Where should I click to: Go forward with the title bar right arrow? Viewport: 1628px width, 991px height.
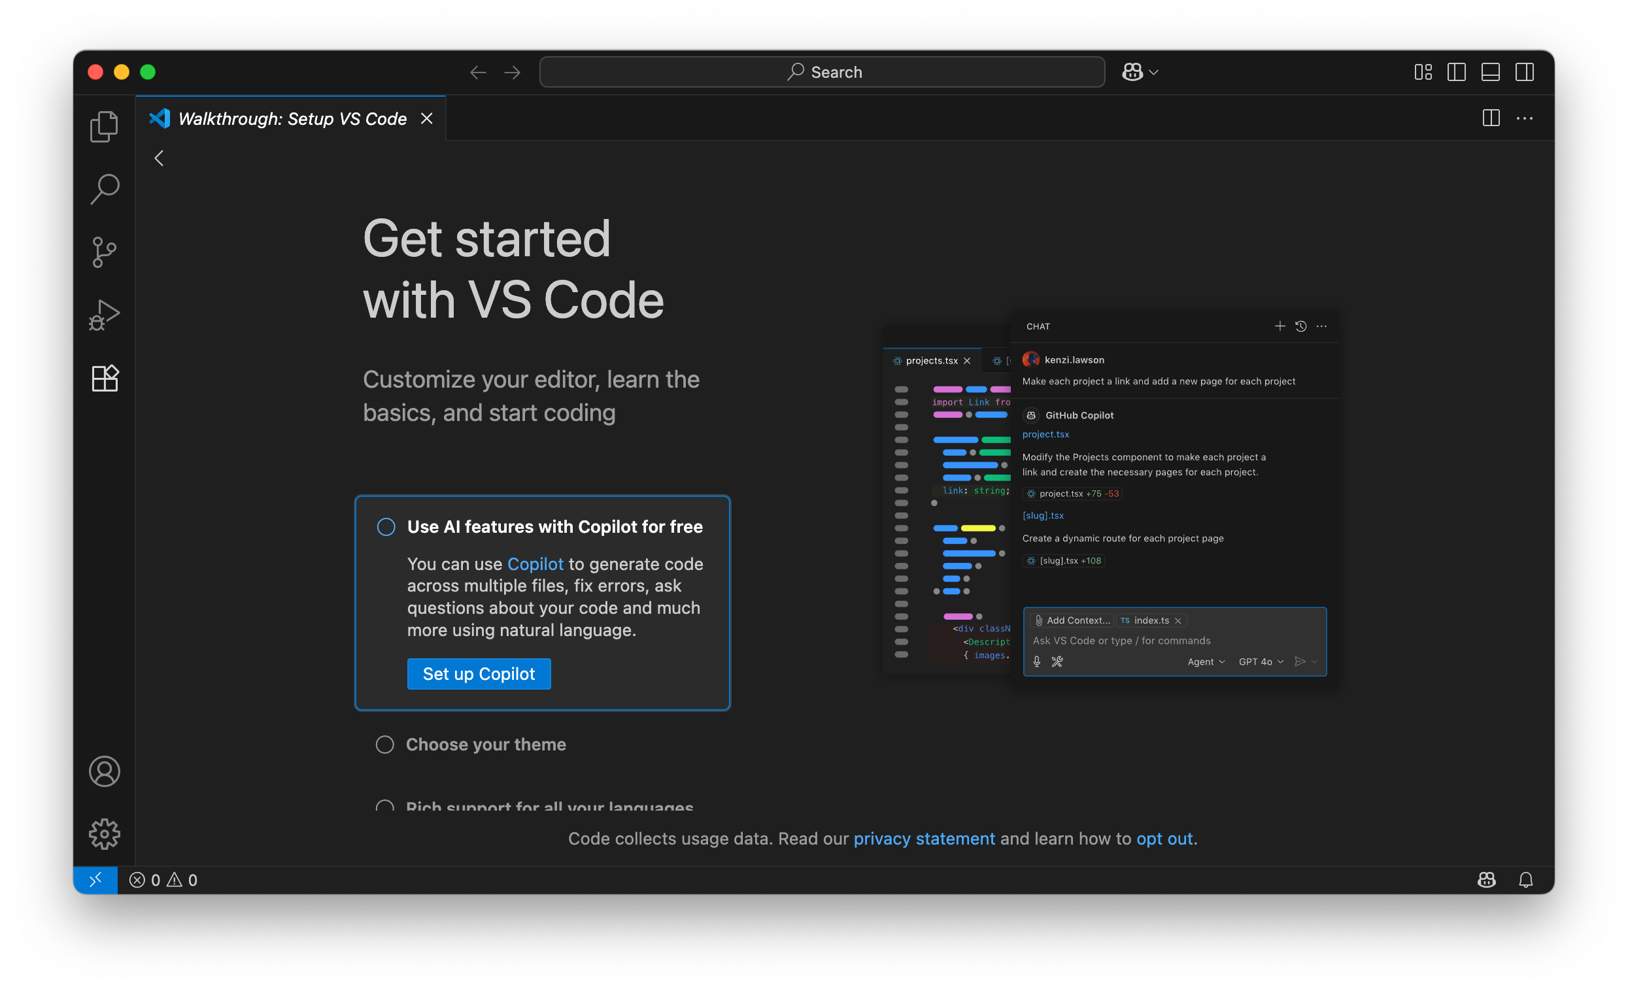(x=512, y=72)
